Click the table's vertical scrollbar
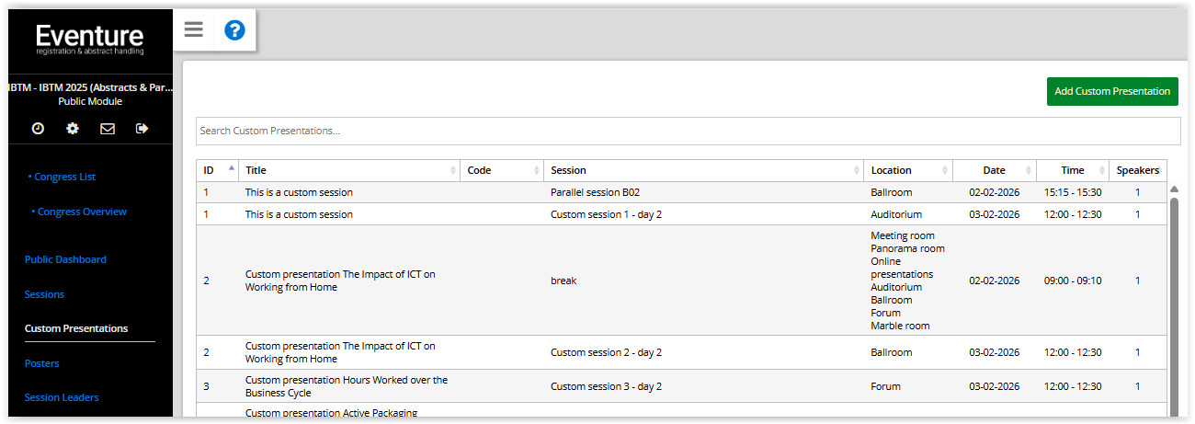 click(x=1174, y=304)
